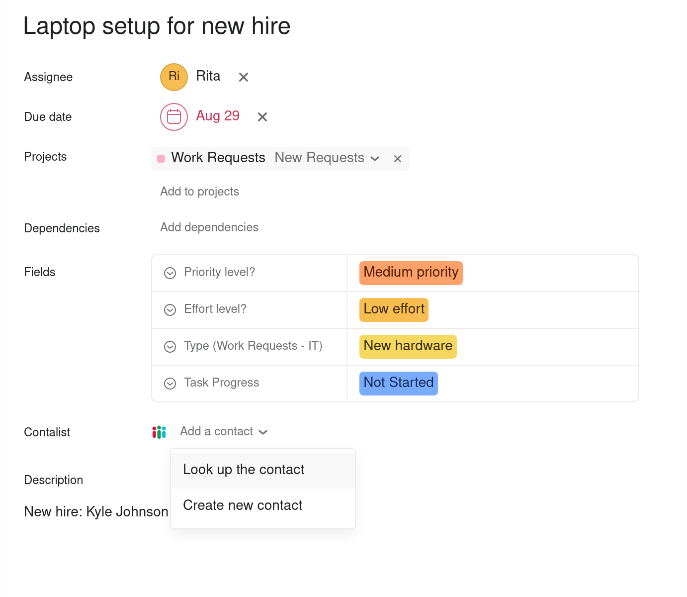The height and width of the screenshot is (597, 687).
Task: Click the Task Progress field icon
Action: [x=170, y=384]
